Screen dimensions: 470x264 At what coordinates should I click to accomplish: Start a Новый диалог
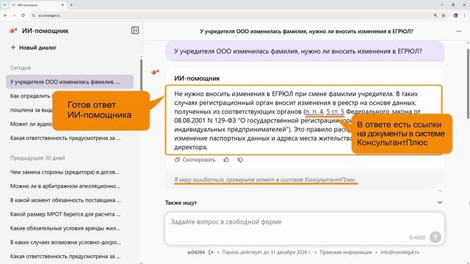point(34,48)
